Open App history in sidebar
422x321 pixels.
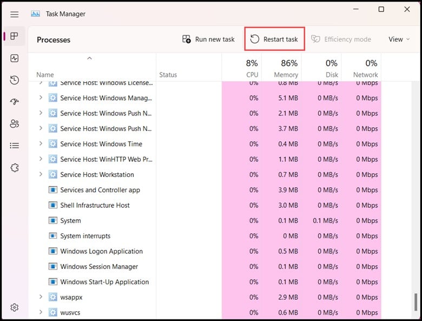click(14, 80)
